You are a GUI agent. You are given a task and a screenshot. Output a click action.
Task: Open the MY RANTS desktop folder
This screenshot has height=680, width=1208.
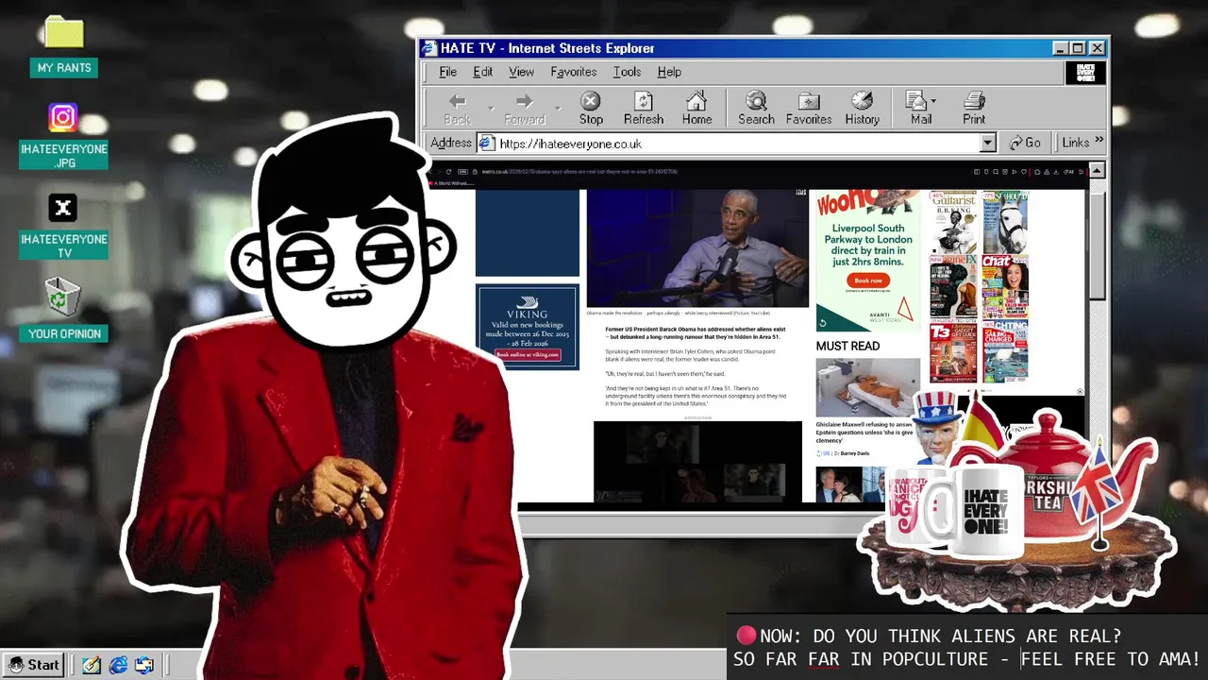pyautogui.click(x=64, y=45)
